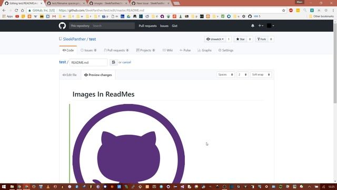
Task: Open the plus create-new menu
Action: click(261, 26)
